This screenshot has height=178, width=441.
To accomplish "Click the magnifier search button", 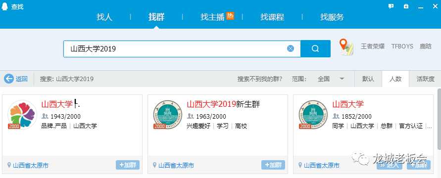I will 316,48.
